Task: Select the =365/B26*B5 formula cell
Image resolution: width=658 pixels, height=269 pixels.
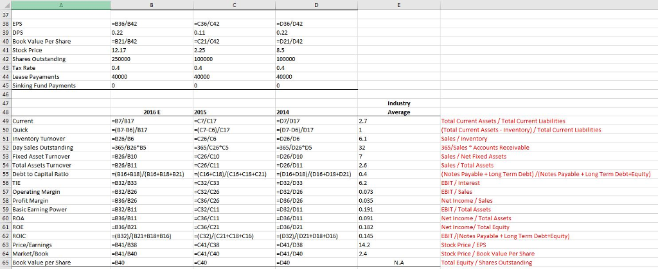Action: coord(152,148)
